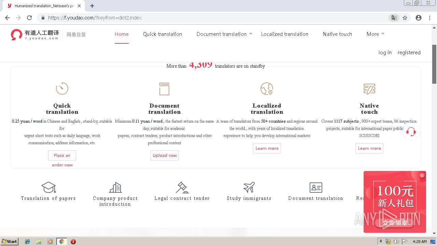Click the Youdao human translation logo

(35, 35)
